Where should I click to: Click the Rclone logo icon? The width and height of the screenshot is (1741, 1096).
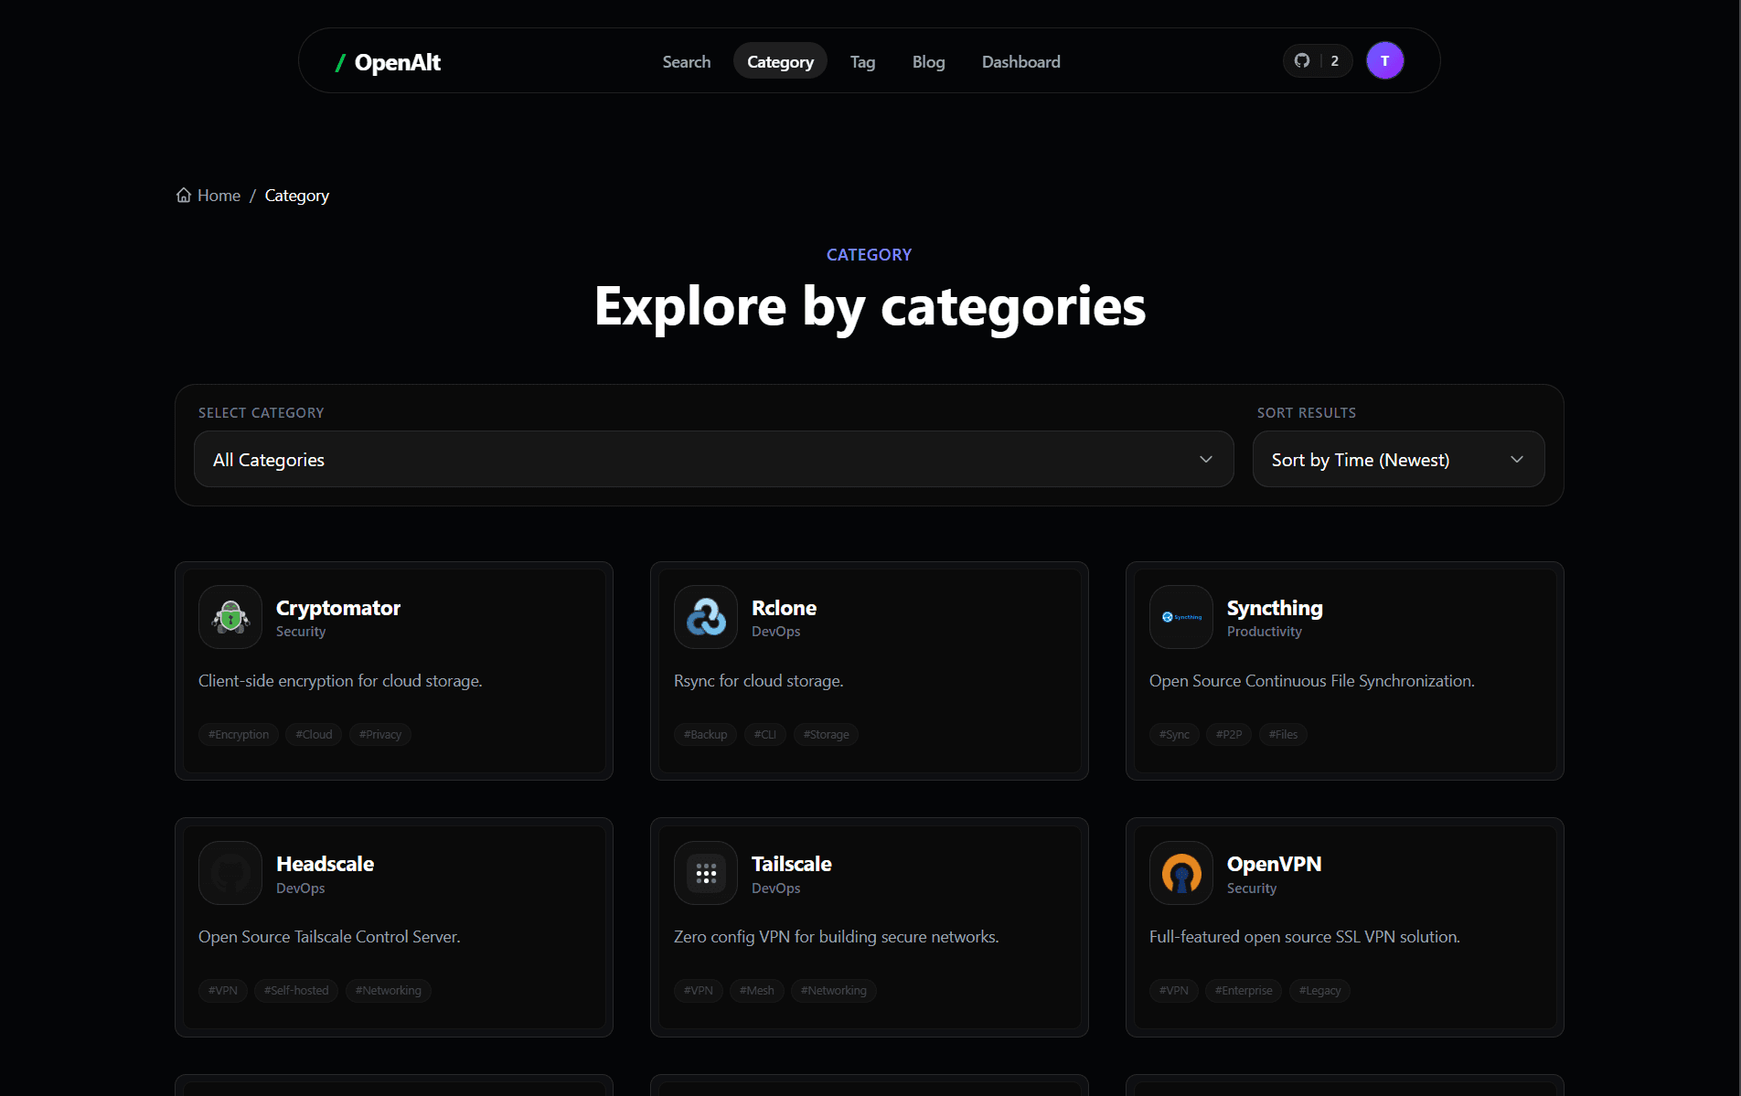pos(706,617)
